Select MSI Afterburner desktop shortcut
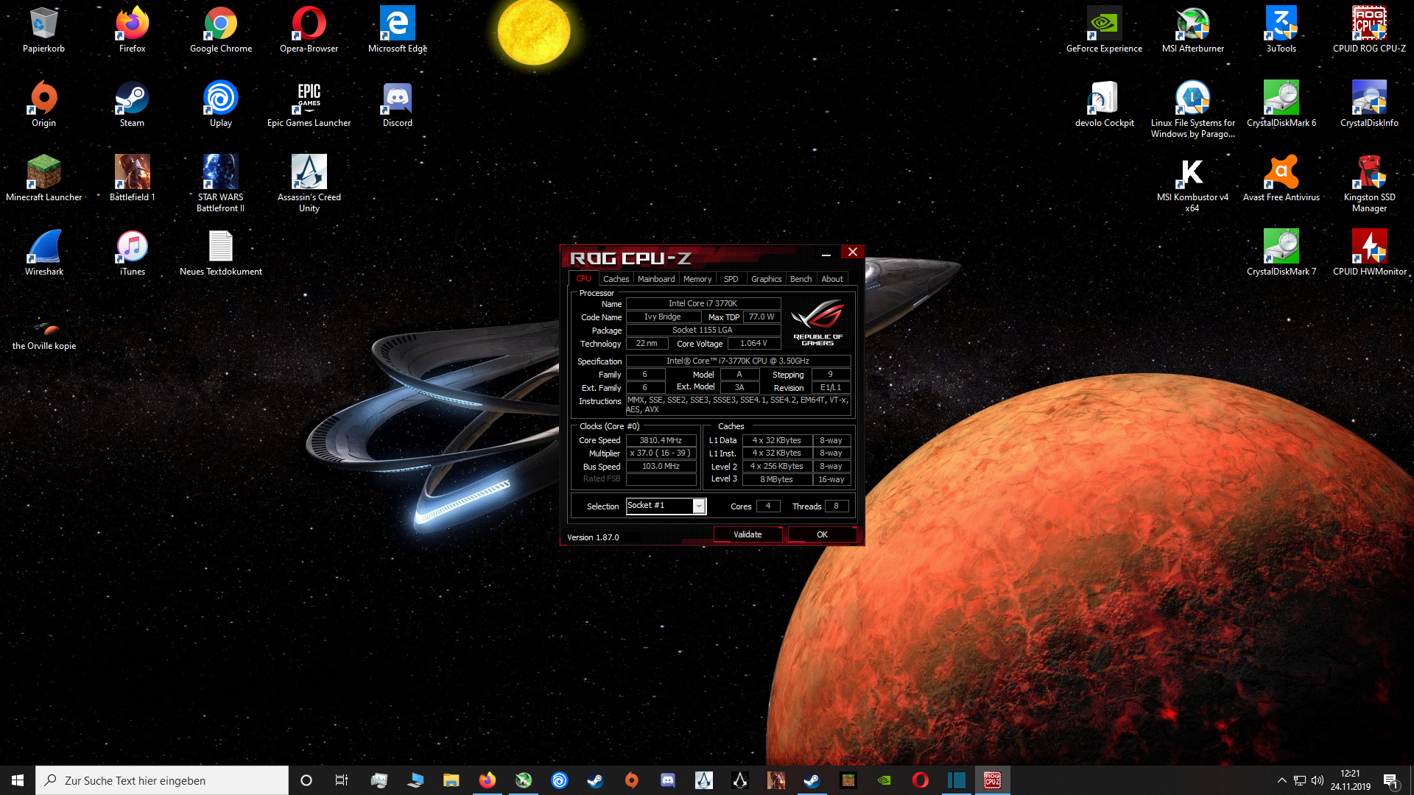The width and height of the screenshot is (1414, 795). pos(1192,30)
